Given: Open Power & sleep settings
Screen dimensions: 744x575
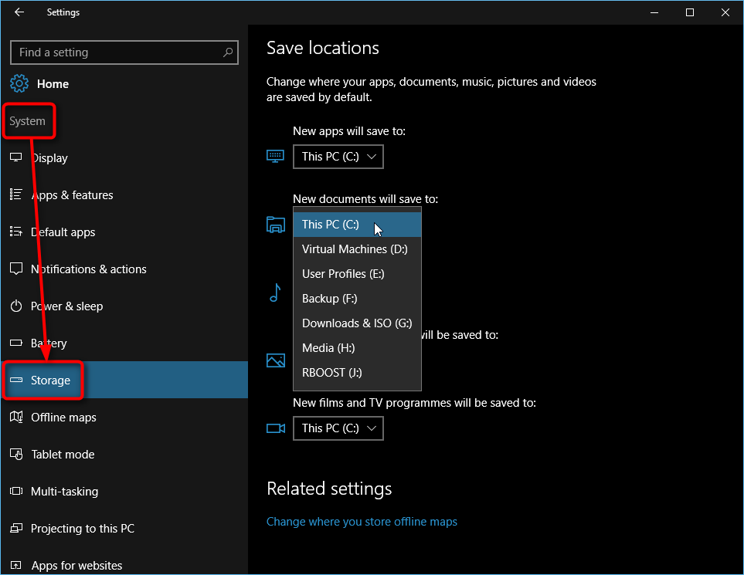Looking at the screenshot, I should tap(124, 306).
